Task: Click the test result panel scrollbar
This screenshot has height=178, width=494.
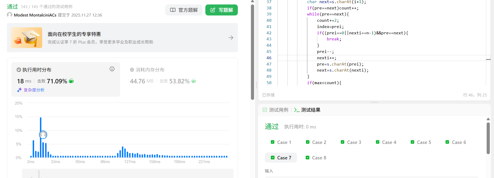Action: [x=488, y=138]
